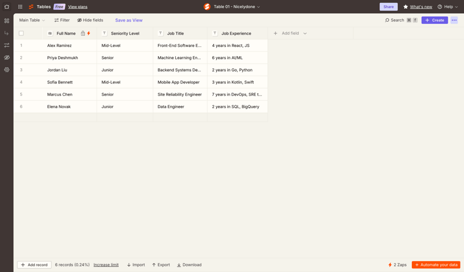
Task: Click Download at the bottom bar
Action: (x=189, y=264)
